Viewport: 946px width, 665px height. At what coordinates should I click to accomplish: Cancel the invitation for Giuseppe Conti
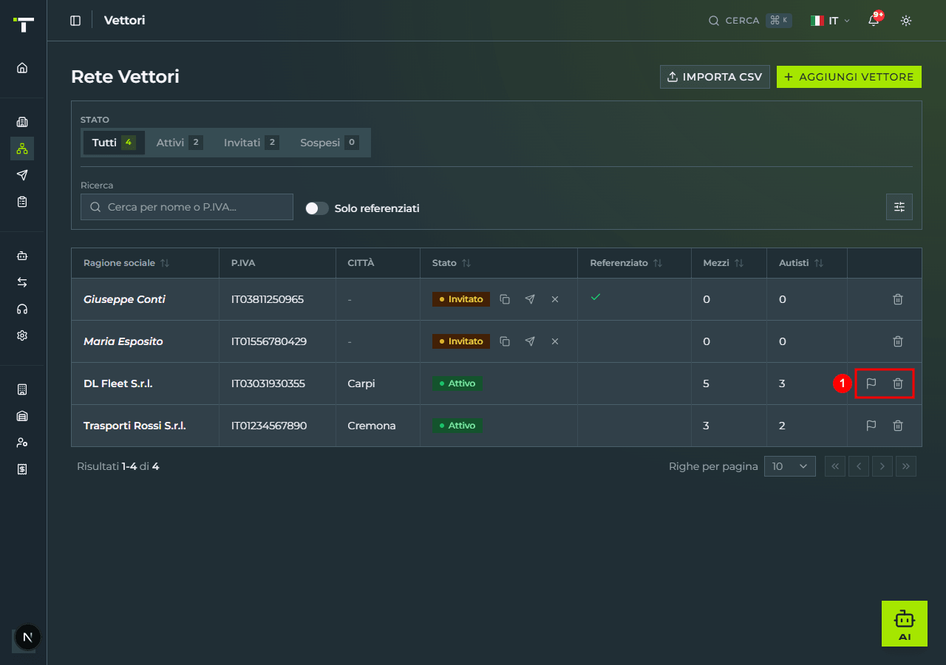pos(555,299)
